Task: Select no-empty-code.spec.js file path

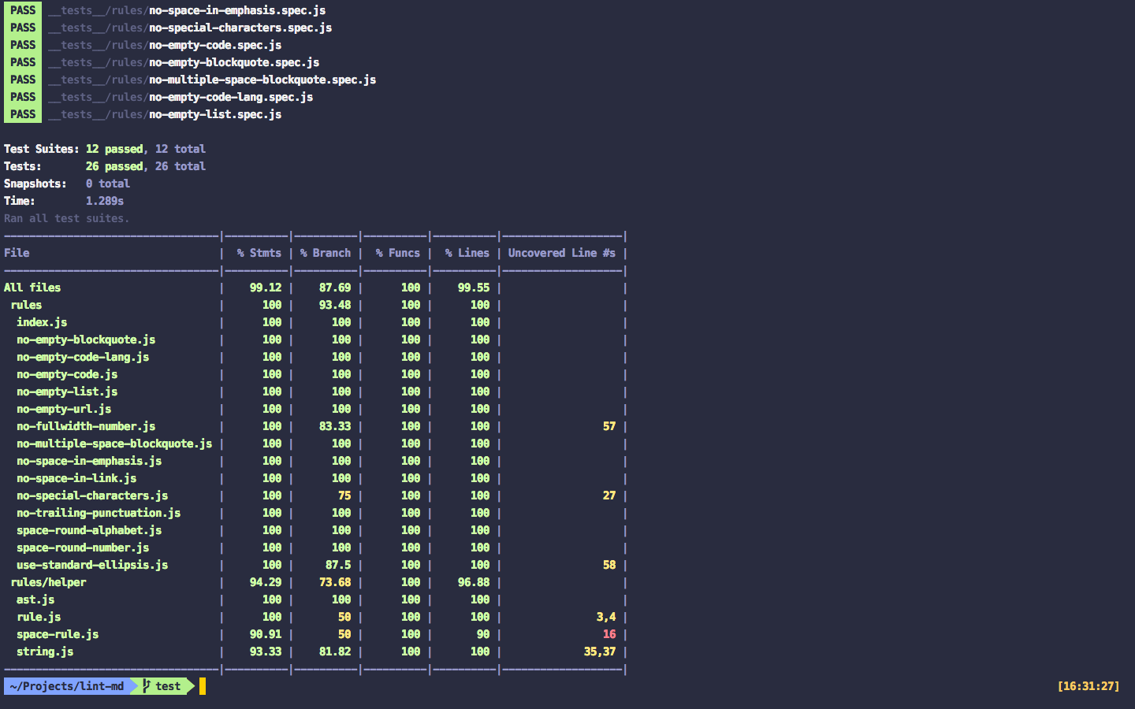Action: [165, 45]
